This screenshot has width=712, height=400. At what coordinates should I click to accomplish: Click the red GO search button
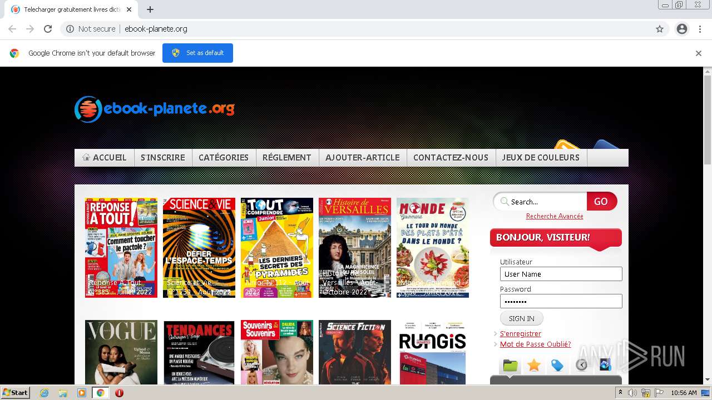[x=601, y=202]
